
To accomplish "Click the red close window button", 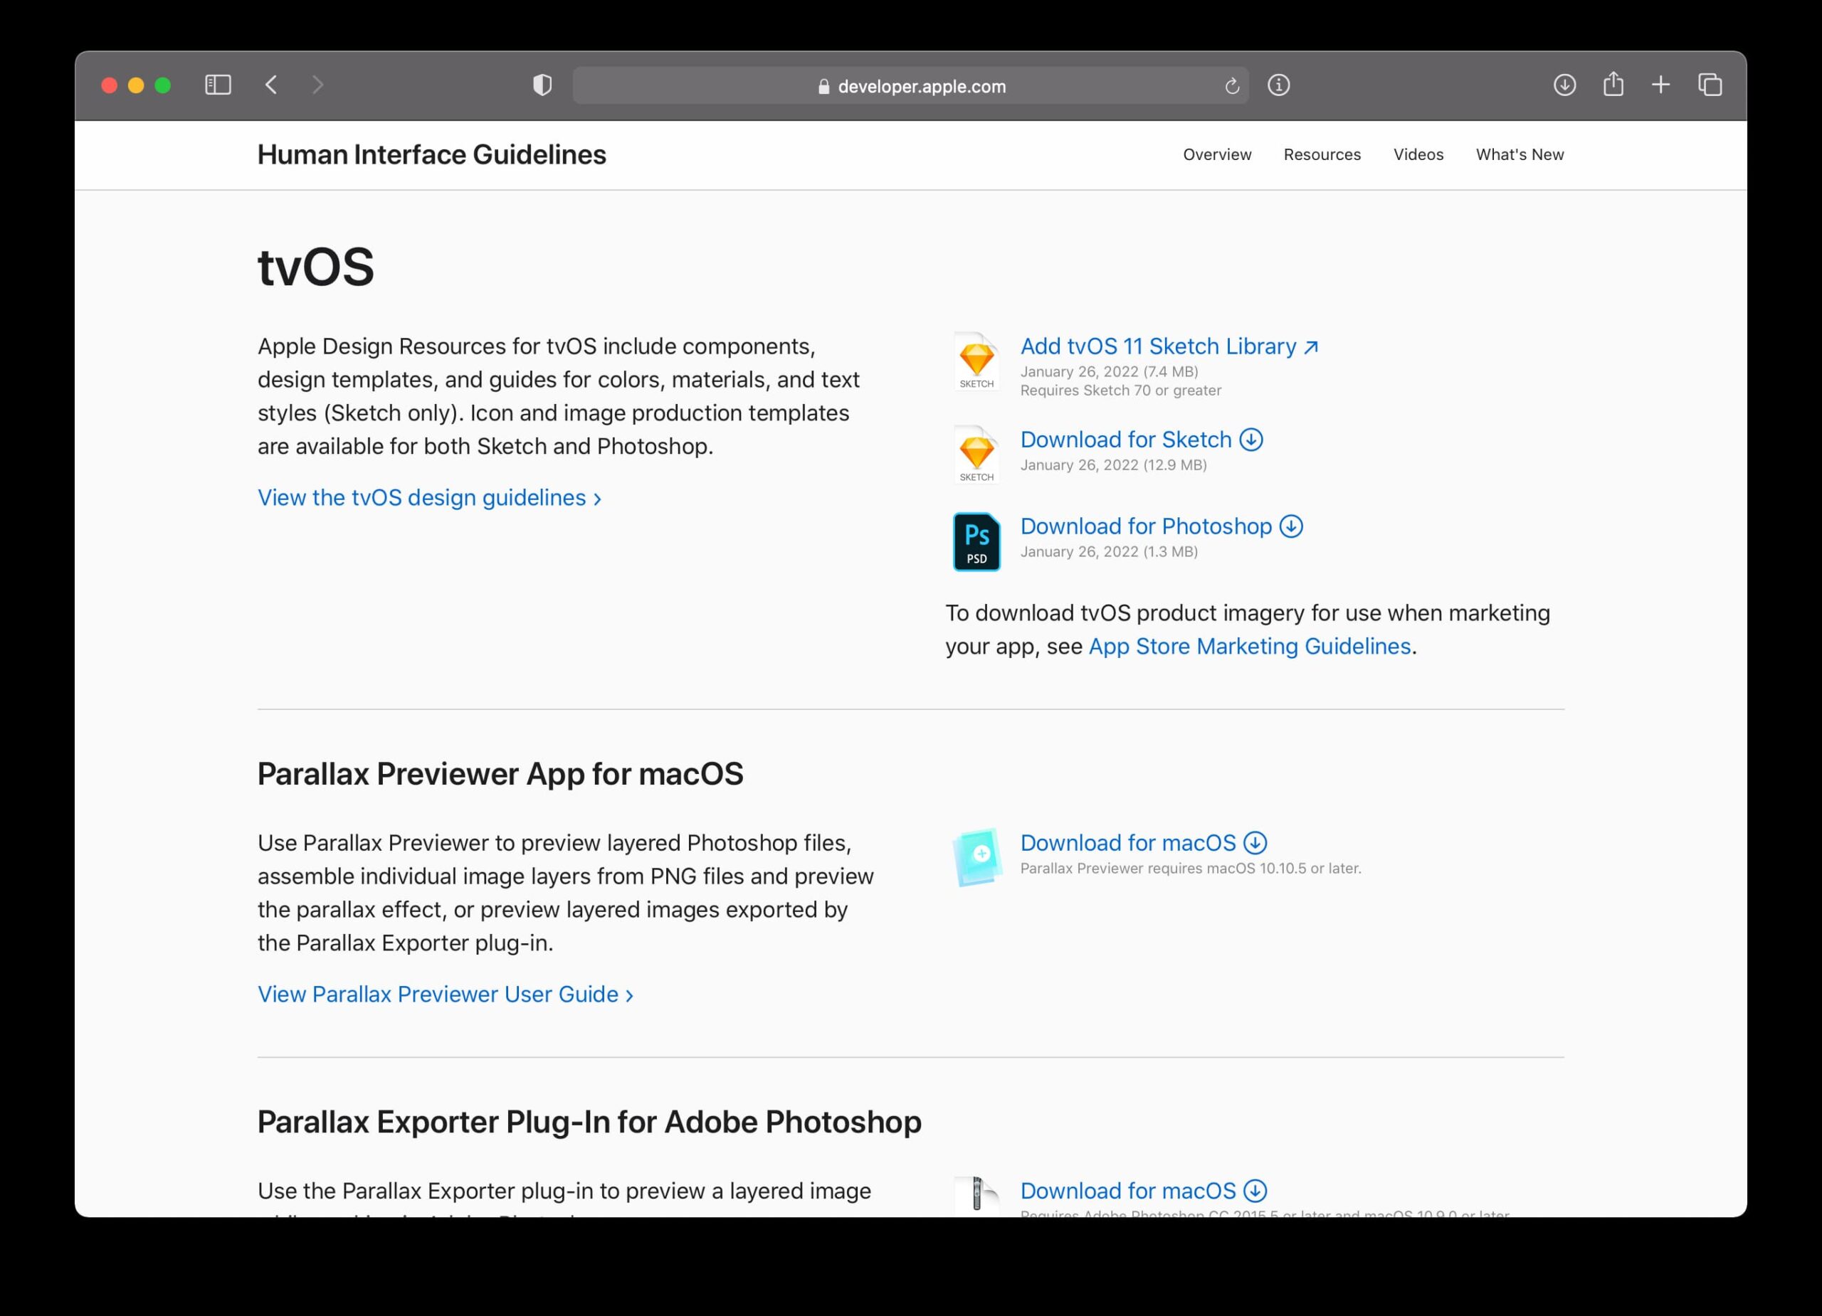I will coord(110,85).
